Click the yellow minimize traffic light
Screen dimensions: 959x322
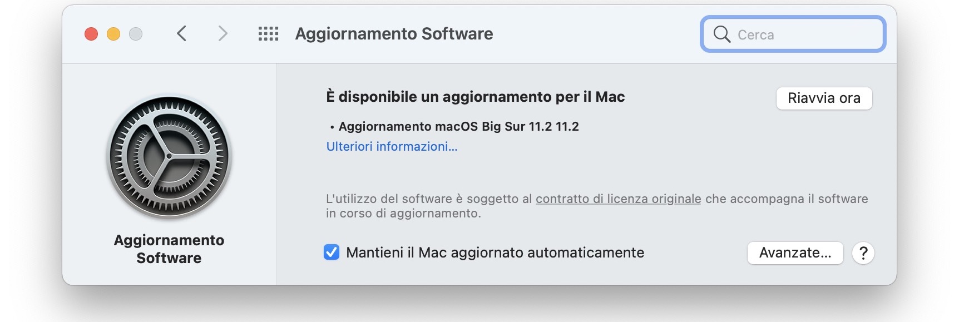pyautogui.click(x=112, y=34)
